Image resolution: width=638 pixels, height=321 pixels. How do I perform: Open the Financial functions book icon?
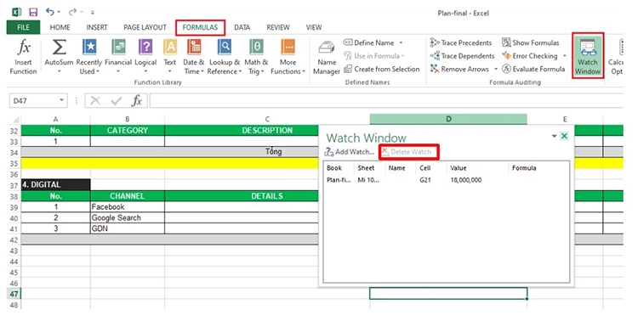118,48
